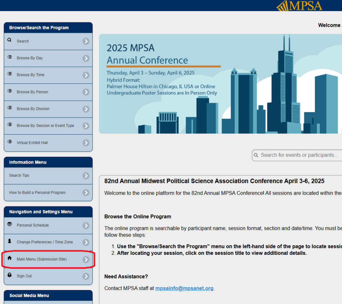
Task: Click the list icon beside Browse By Day
Action: pyautogui.click(x=9, y=57)
